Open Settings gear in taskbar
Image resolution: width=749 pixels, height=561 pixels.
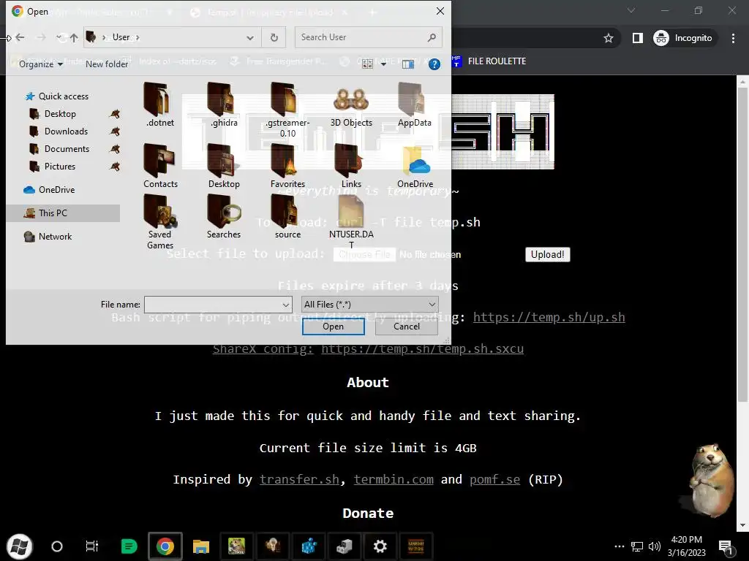point(380,546)
